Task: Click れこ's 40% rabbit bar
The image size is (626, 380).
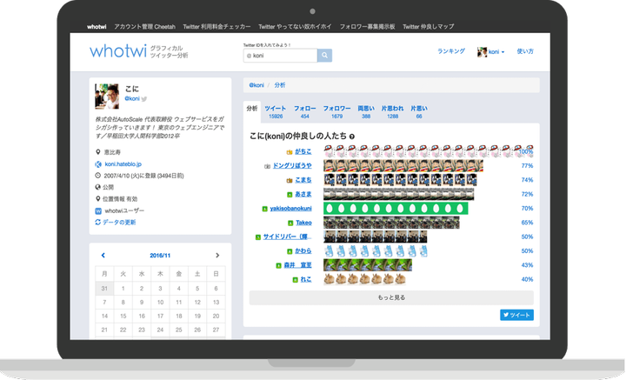Action: (364, 279)
